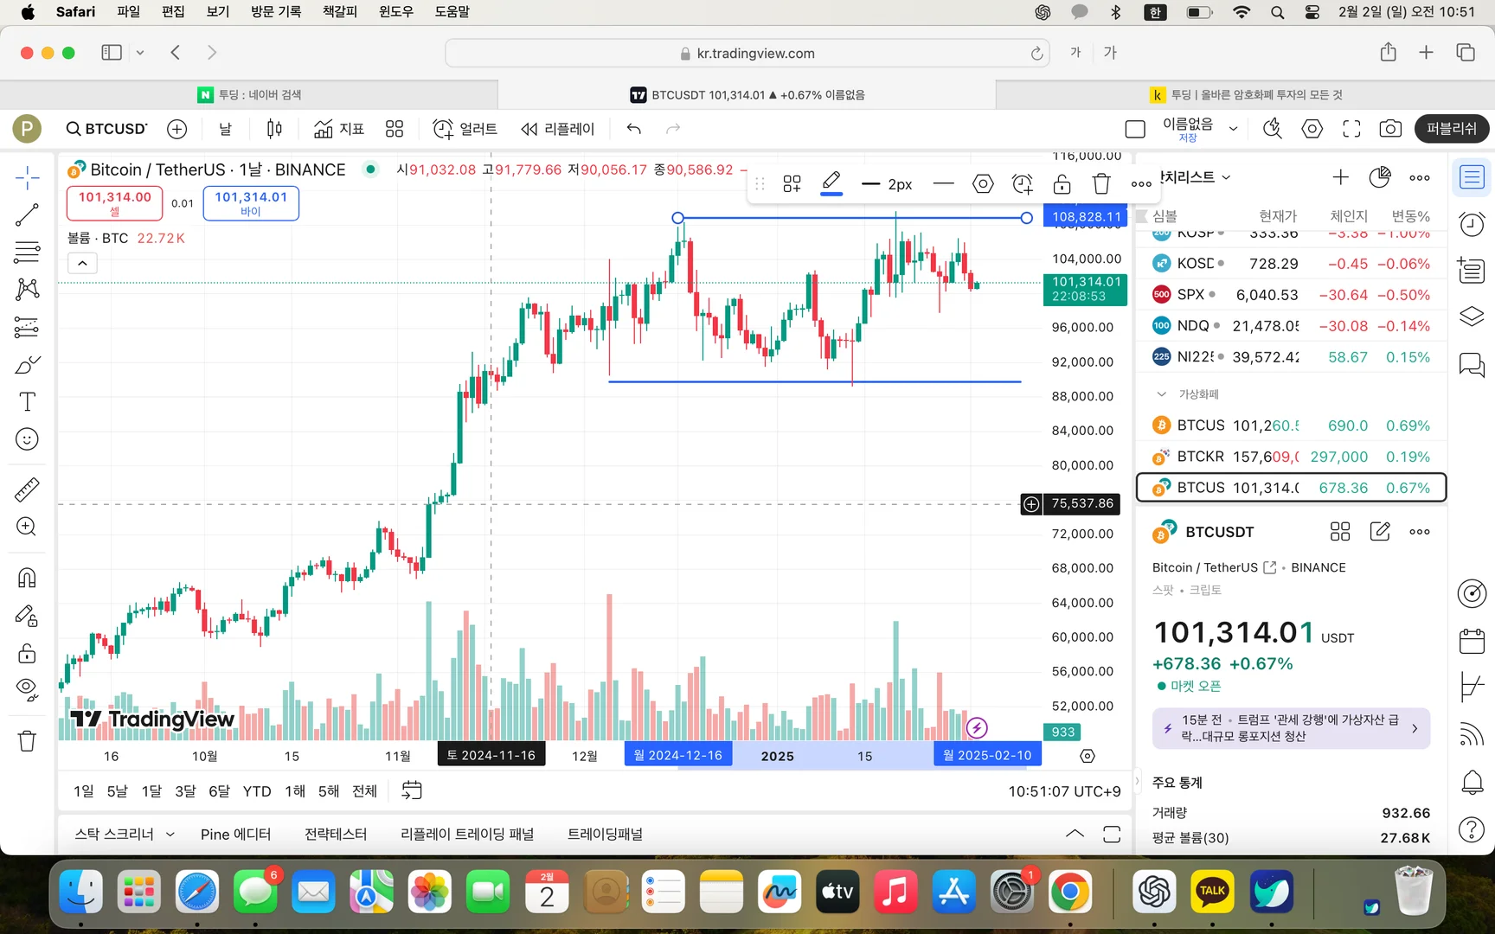Open candlestick chart type selector
Screen dimensions: 1495x934
(x=274, y=129)
